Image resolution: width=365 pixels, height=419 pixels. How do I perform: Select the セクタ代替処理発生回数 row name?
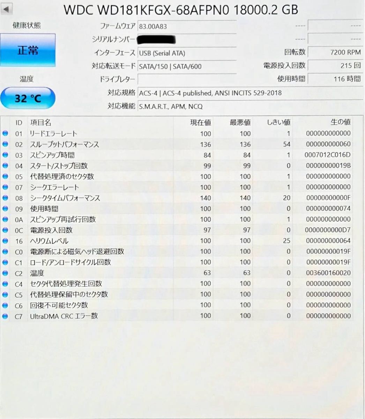click(66, 284)
